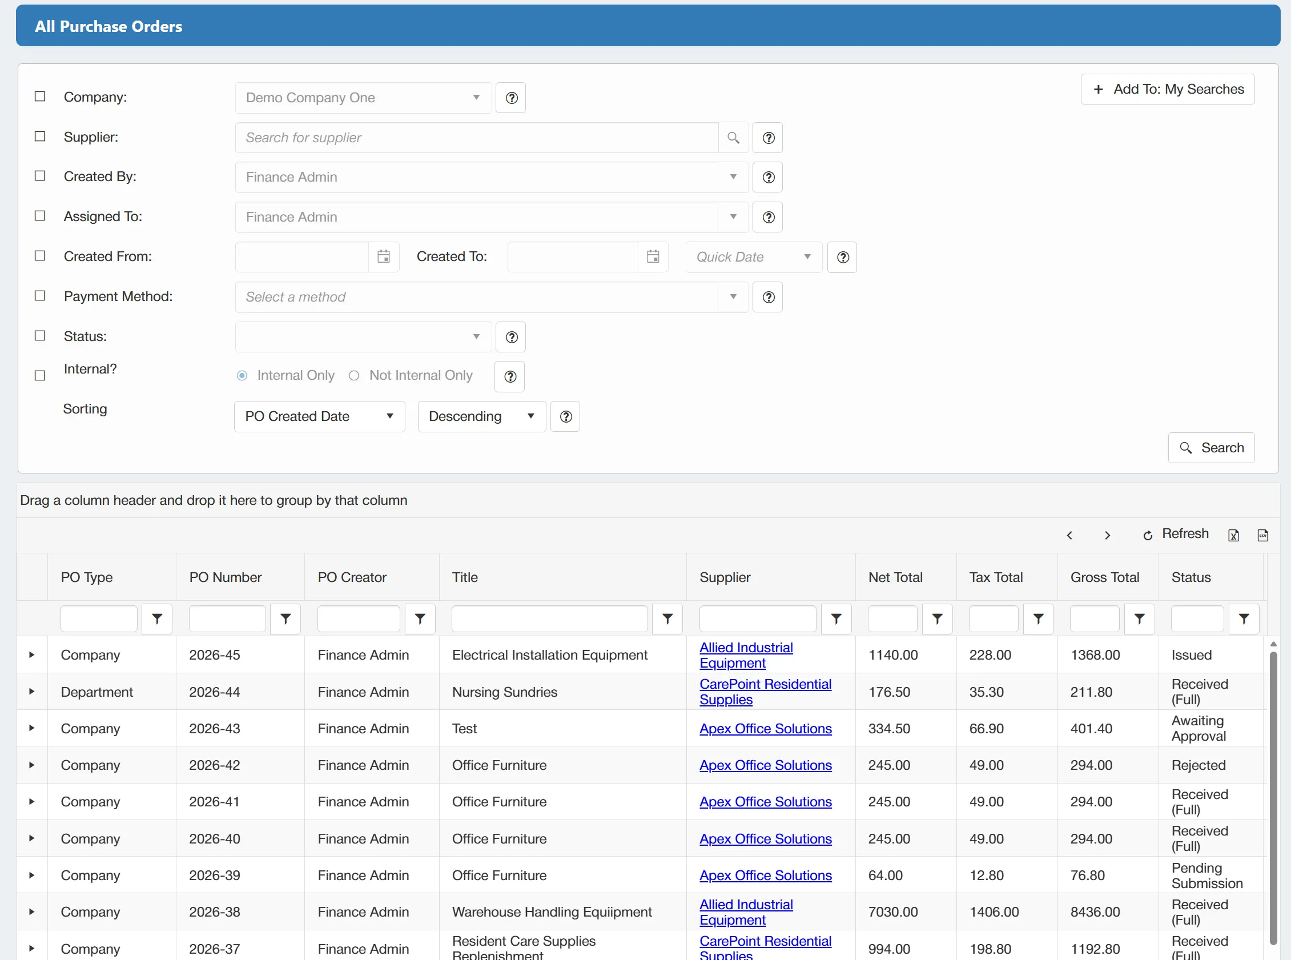Open the Status filter dropdown
Screen dimensions: 1291x960
point(364,337)
